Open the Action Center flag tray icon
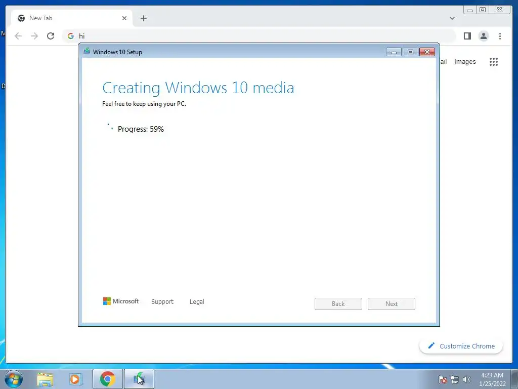 (442, 379)
